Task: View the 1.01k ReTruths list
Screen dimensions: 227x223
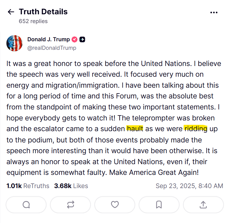Action: [28, 186]
